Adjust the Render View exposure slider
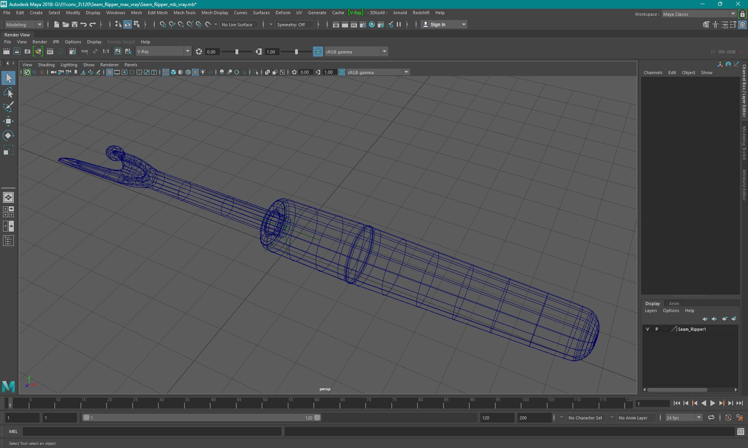 tap(237, 51)
